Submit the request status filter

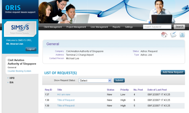click(119, 80)
